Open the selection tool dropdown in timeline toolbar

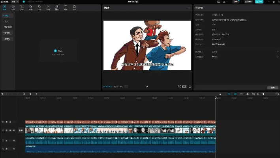point(5,94)
